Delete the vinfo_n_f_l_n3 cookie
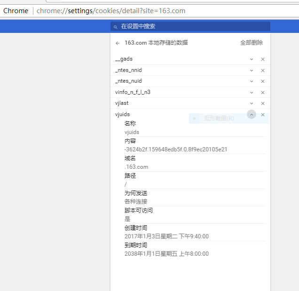The height and width of the screenshot is (291, 299). point(263,93)
